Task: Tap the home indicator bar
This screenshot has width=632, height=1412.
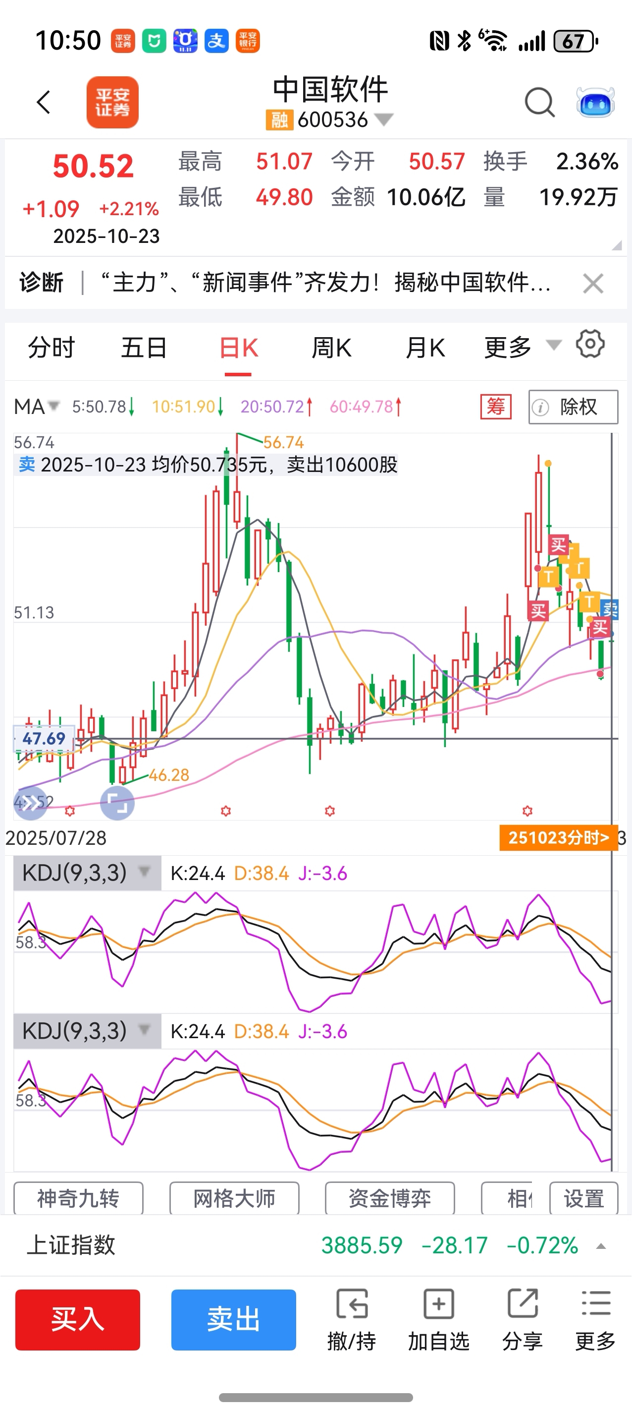Action: (x=316, y=1397)
